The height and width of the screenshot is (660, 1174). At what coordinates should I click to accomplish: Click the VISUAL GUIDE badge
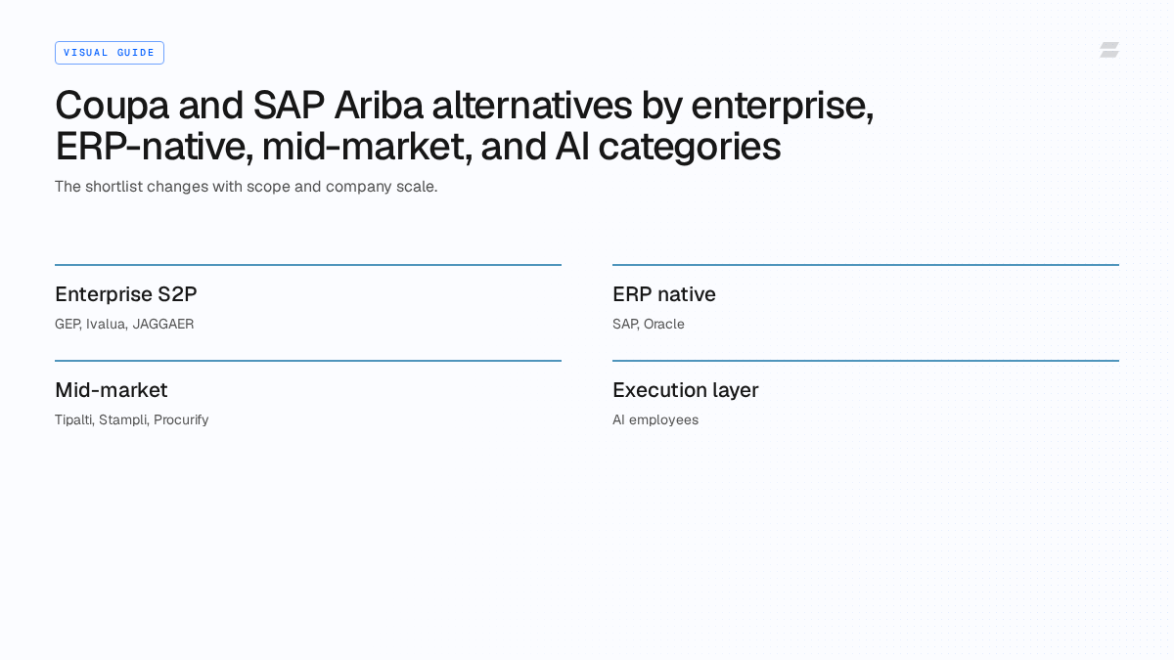[x=110, y=53]
